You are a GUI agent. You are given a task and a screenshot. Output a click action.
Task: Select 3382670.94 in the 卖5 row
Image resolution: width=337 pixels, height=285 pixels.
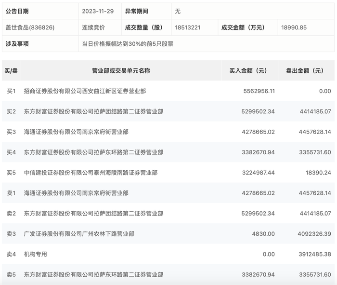(259, 274)
